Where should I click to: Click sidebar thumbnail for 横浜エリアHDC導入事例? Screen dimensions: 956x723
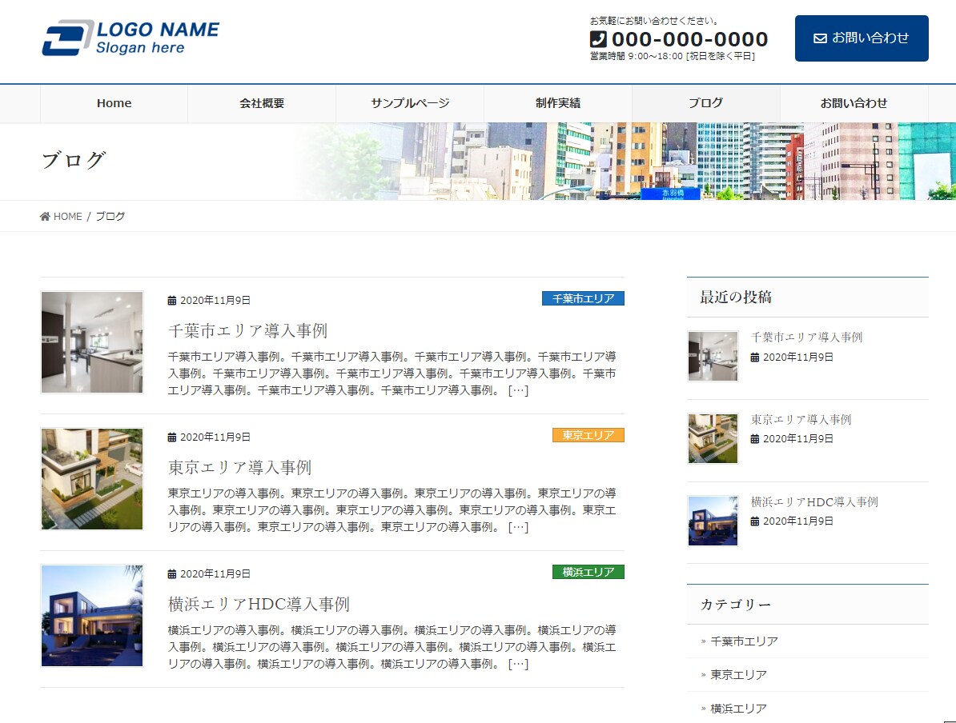tap(713, 521)
